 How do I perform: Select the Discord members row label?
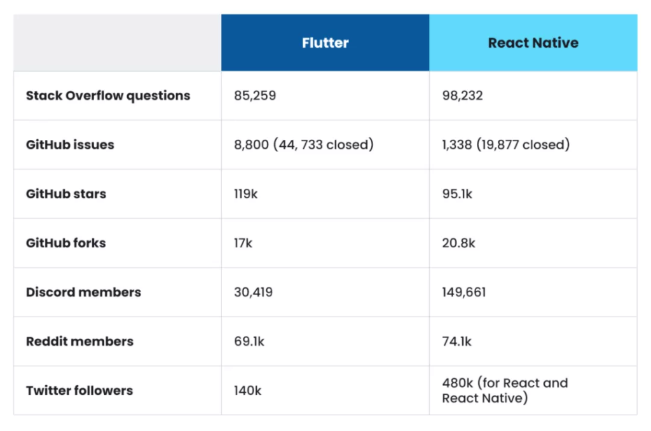[x=83, y=292]
